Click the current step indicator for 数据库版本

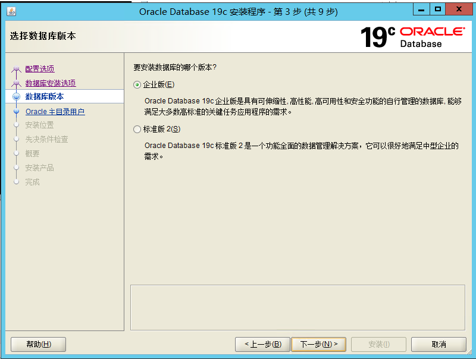pyautogui.click(x=17, y=96)
